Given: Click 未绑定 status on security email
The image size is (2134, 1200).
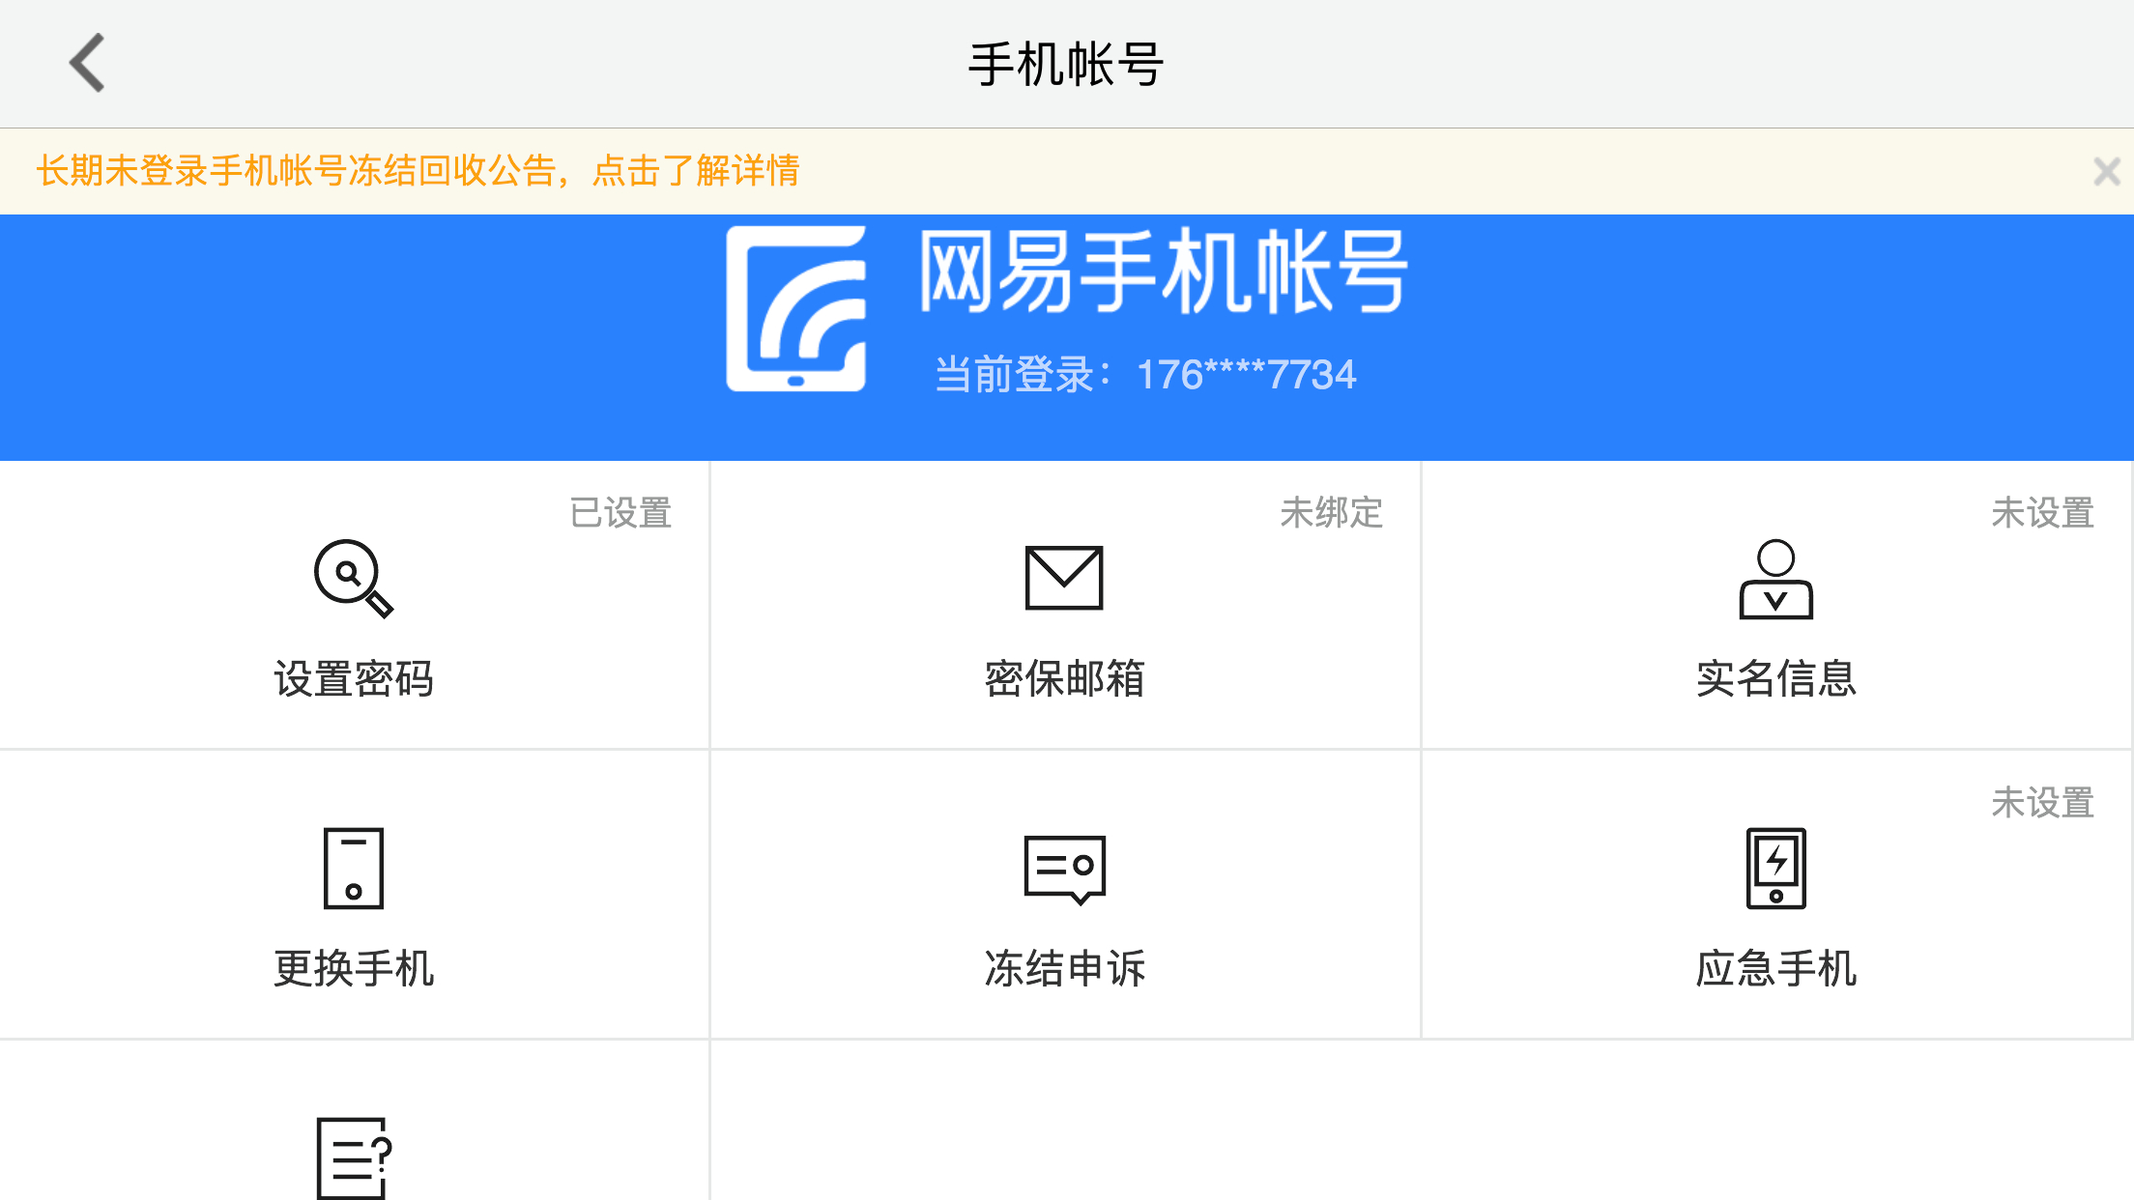Looking at the screenshot, I should coord(1331,513).
